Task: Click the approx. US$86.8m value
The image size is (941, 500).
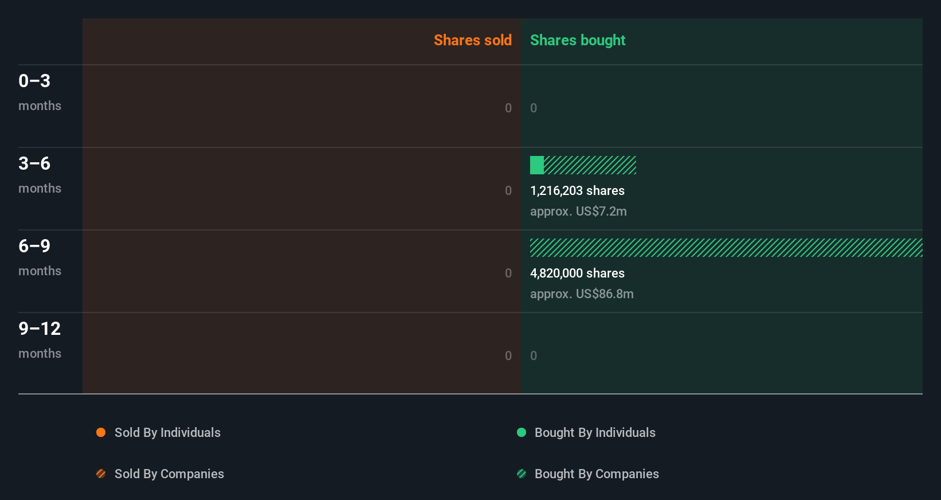Action: point(582,294)
